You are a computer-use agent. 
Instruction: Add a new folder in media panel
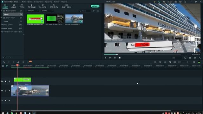point(4,57)
